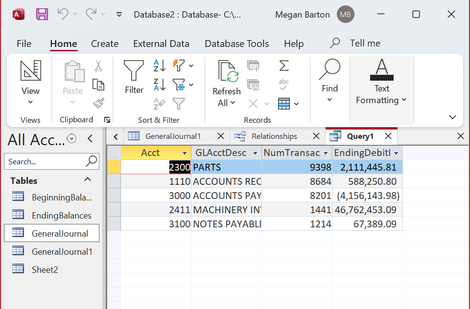Sort descending with the Z-A icon
The image size is (470, 309).
point(160,85)
